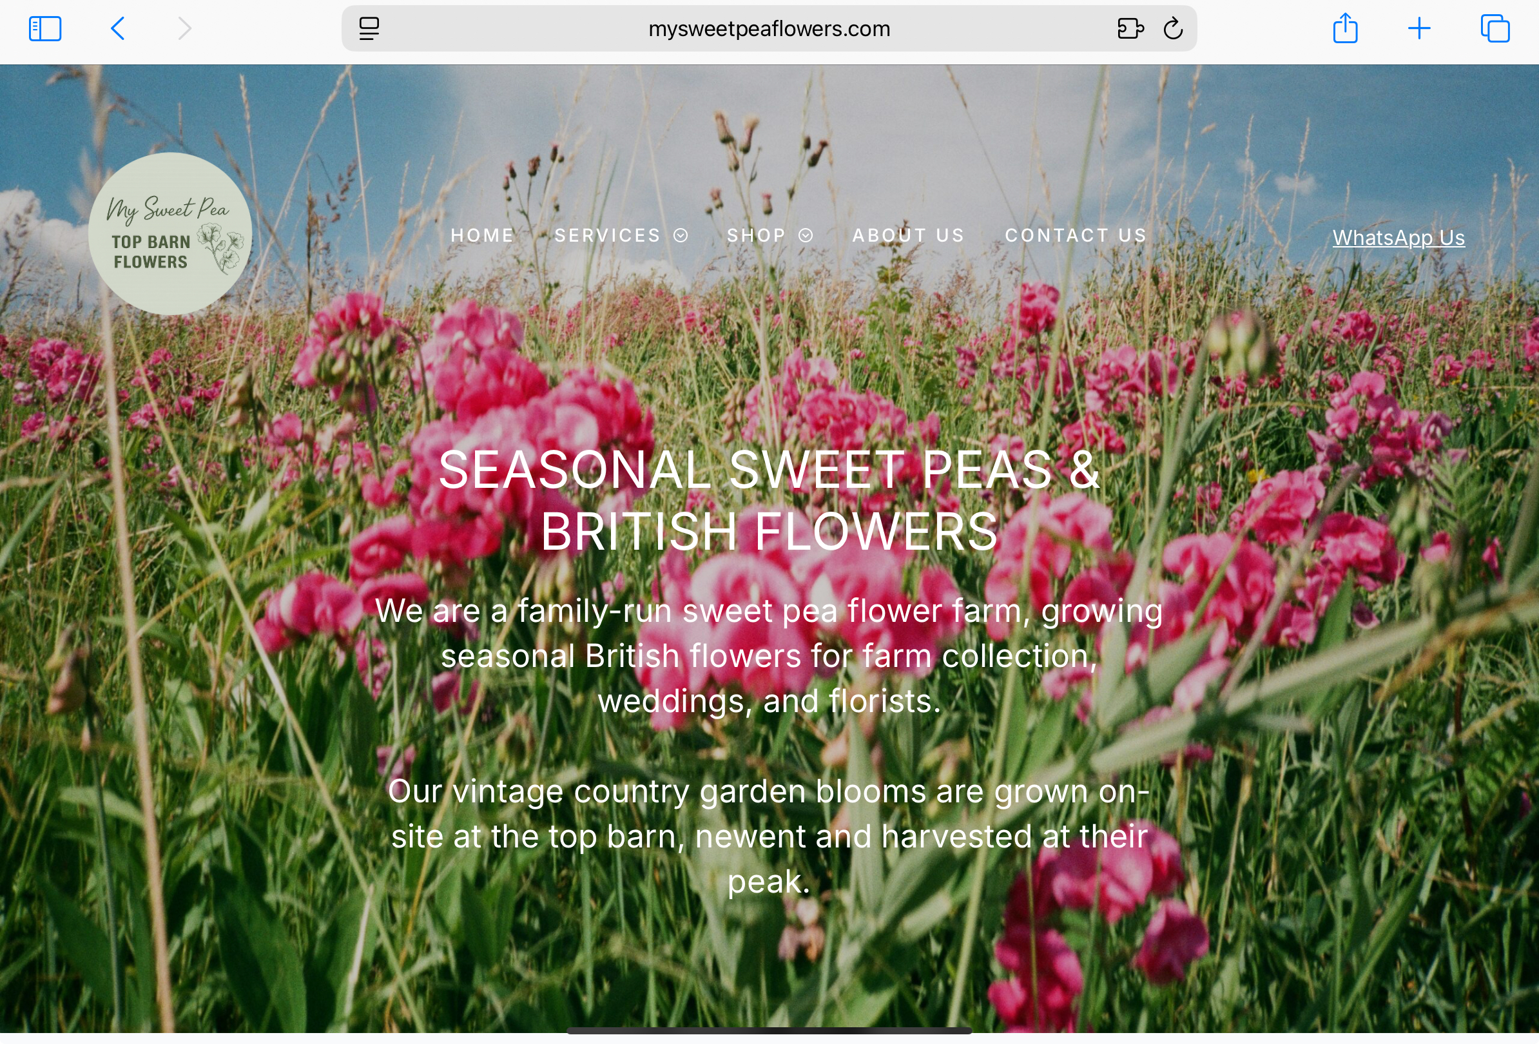Open the SHOP menu item
Screen dimensions: 1539x1044
pyautogui.click(x=756, y=235)
